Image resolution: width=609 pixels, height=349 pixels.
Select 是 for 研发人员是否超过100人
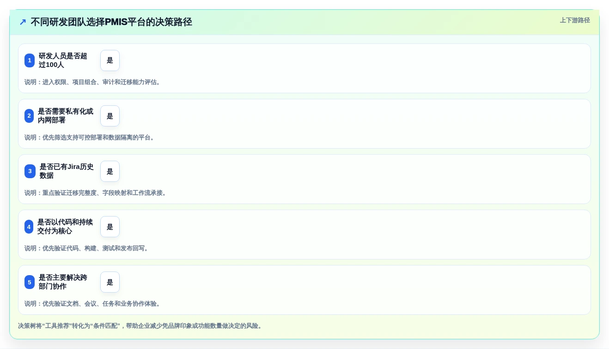110,60
